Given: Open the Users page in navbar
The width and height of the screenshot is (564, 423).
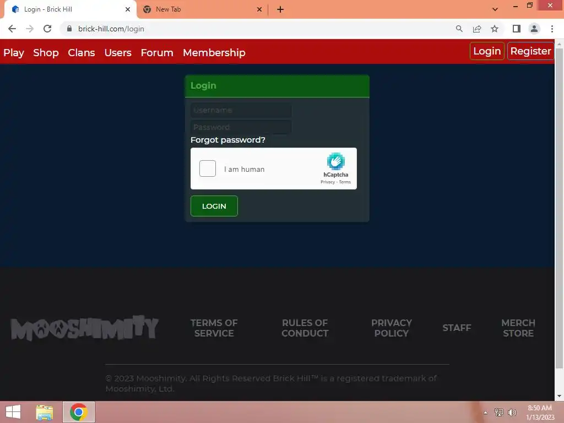Looking at the screenshot, I should 118,52.
